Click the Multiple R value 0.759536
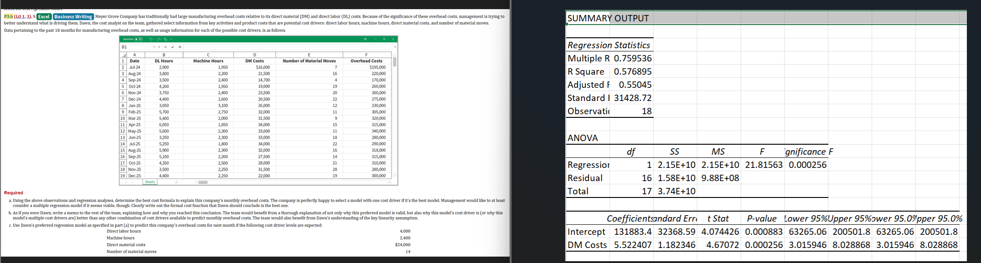Image resolution: width=981 pixels, height=263 pixels. click(633, 58)
